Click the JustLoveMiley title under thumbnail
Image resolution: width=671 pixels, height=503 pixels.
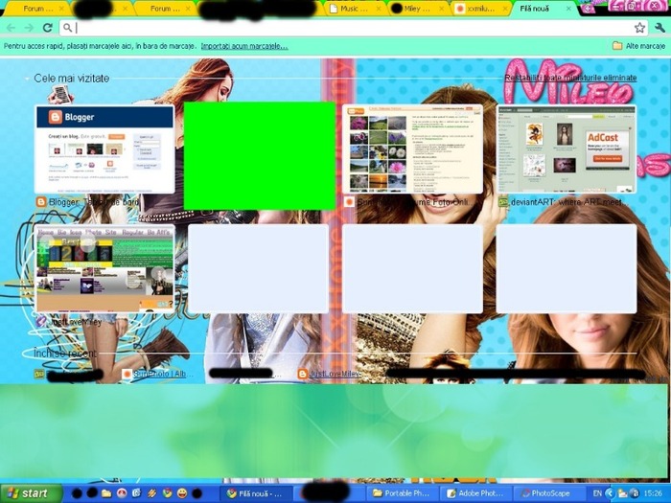(76, 322)
